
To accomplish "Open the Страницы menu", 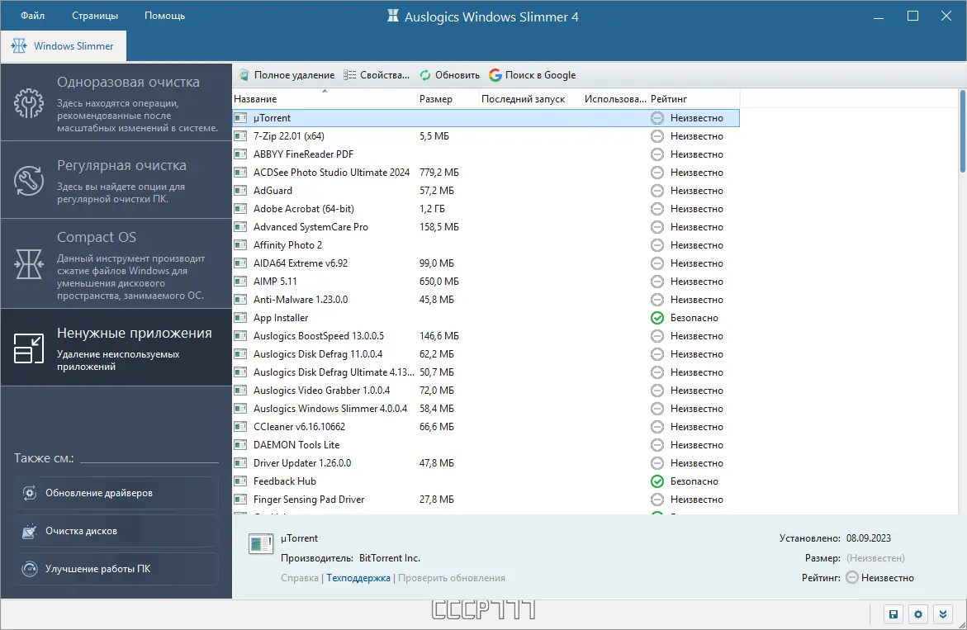I will [x=94, y=15].
